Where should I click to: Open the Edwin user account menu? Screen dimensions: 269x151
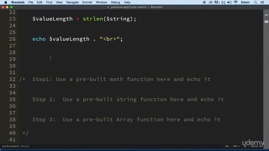pyautogui.click(x=245, y=2)
